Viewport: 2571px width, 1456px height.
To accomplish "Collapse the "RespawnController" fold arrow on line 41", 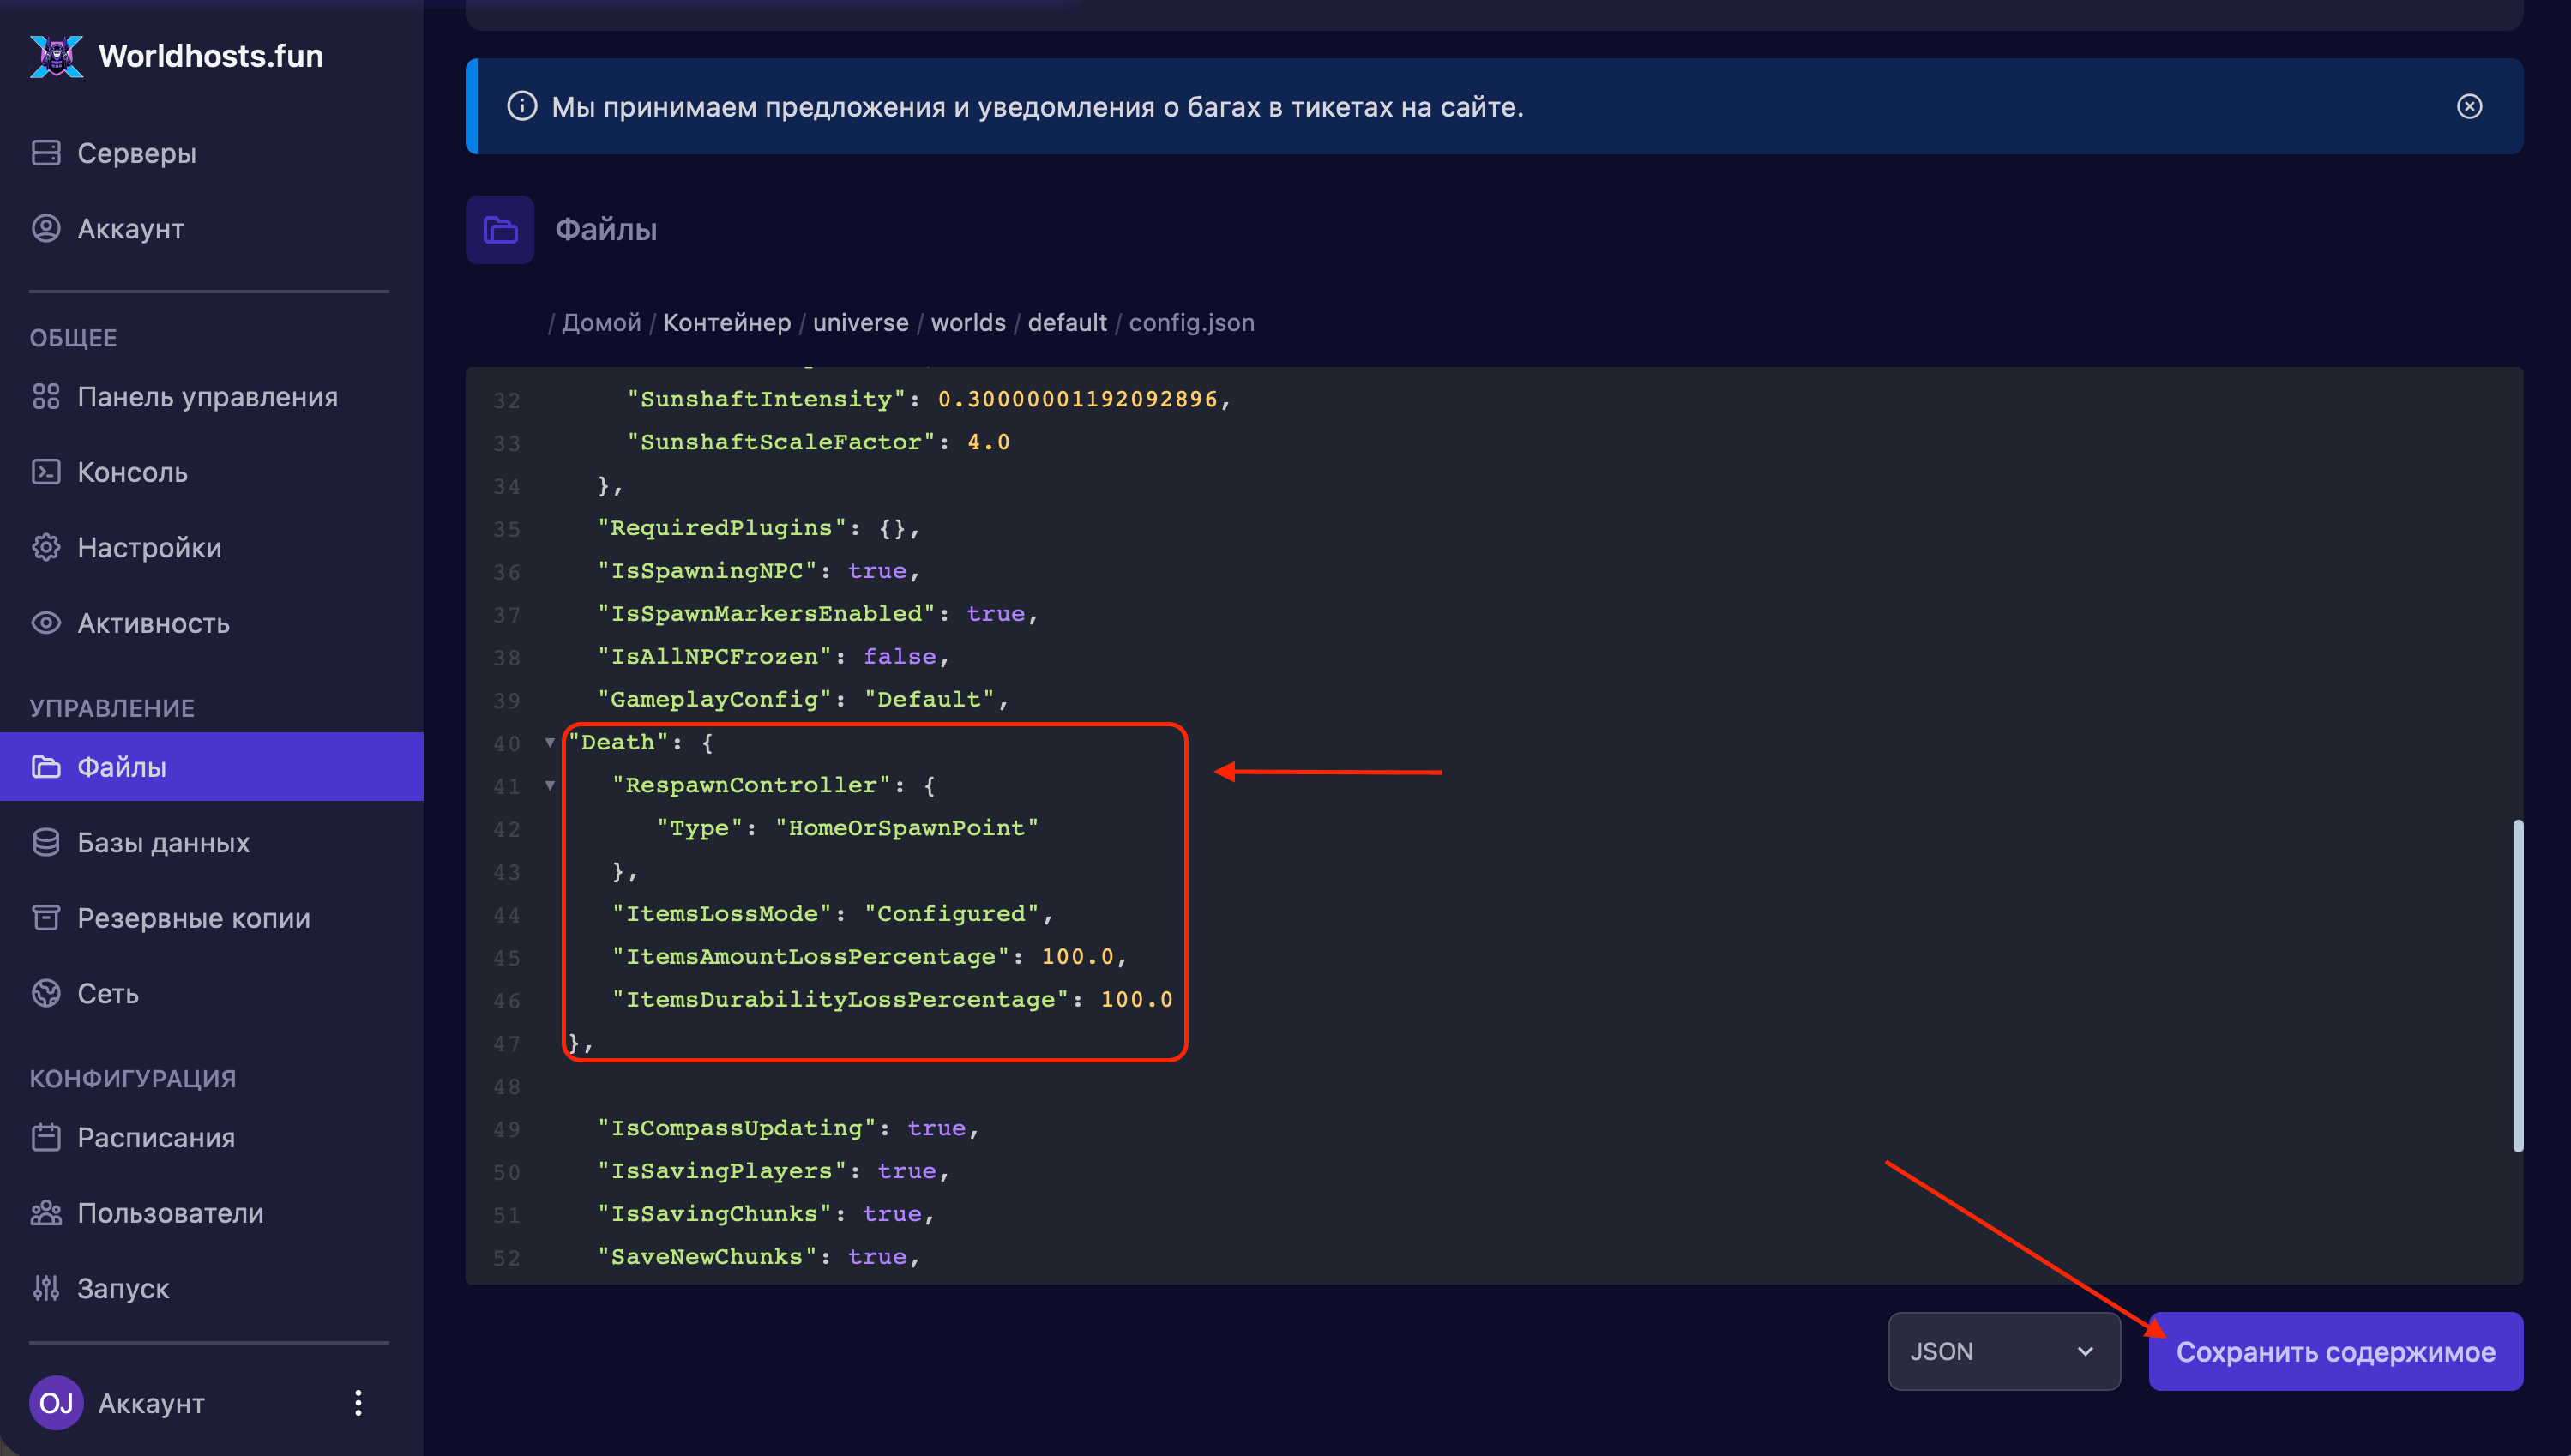I will tap(550, 785).
